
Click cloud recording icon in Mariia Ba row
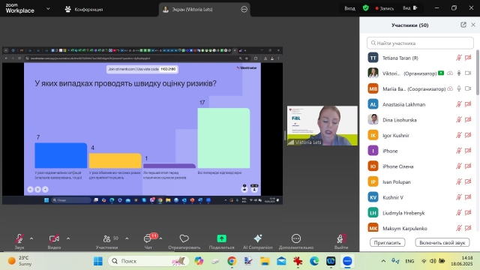(450, 88)
